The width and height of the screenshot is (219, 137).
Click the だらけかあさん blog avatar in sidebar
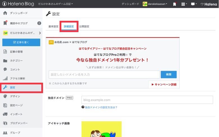click(5, 33)
